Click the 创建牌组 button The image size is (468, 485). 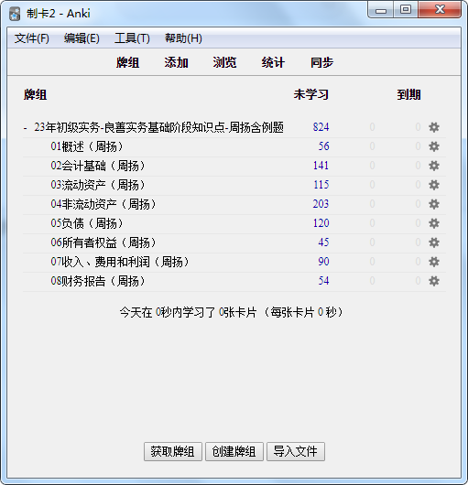point(234,451)
